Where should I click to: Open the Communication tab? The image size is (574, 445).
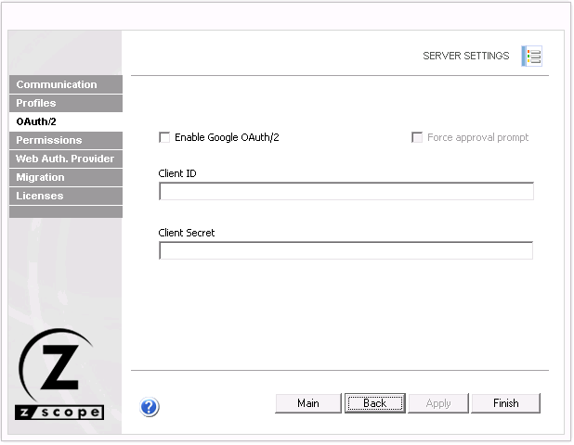click(x=65, y=84)
